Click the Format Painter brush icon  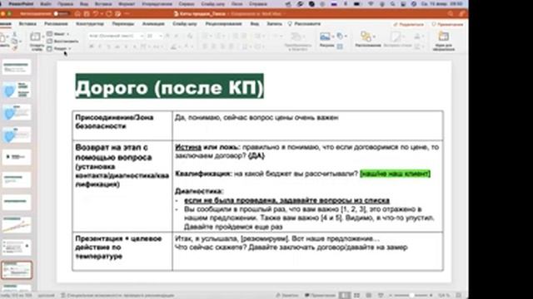[15, 49]
